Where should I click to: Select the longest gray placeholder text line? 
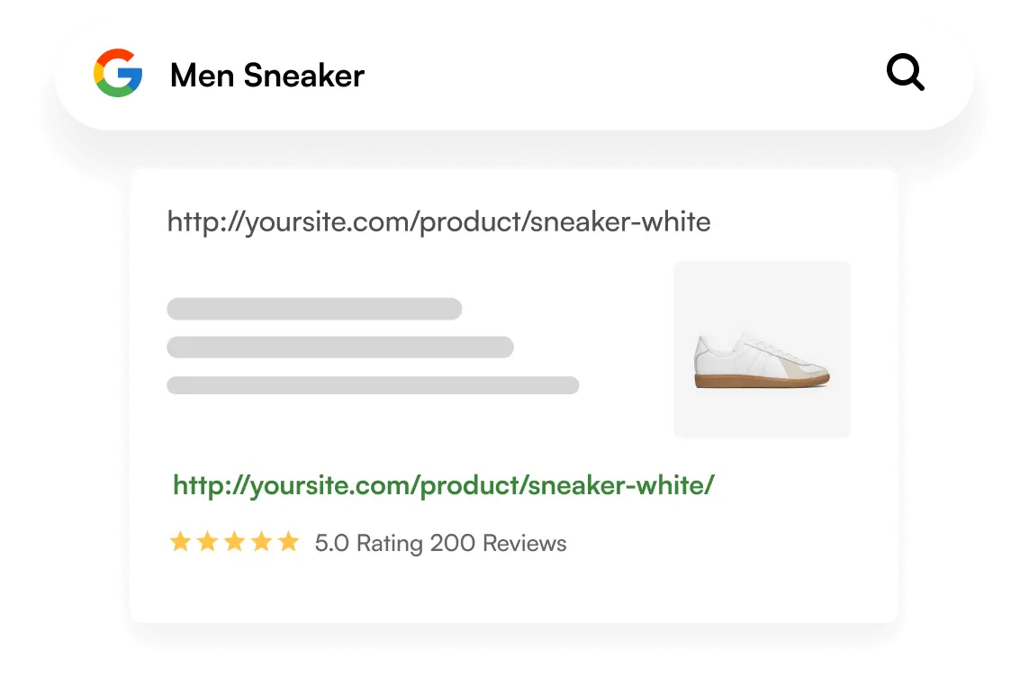click(x=373, y=385)
